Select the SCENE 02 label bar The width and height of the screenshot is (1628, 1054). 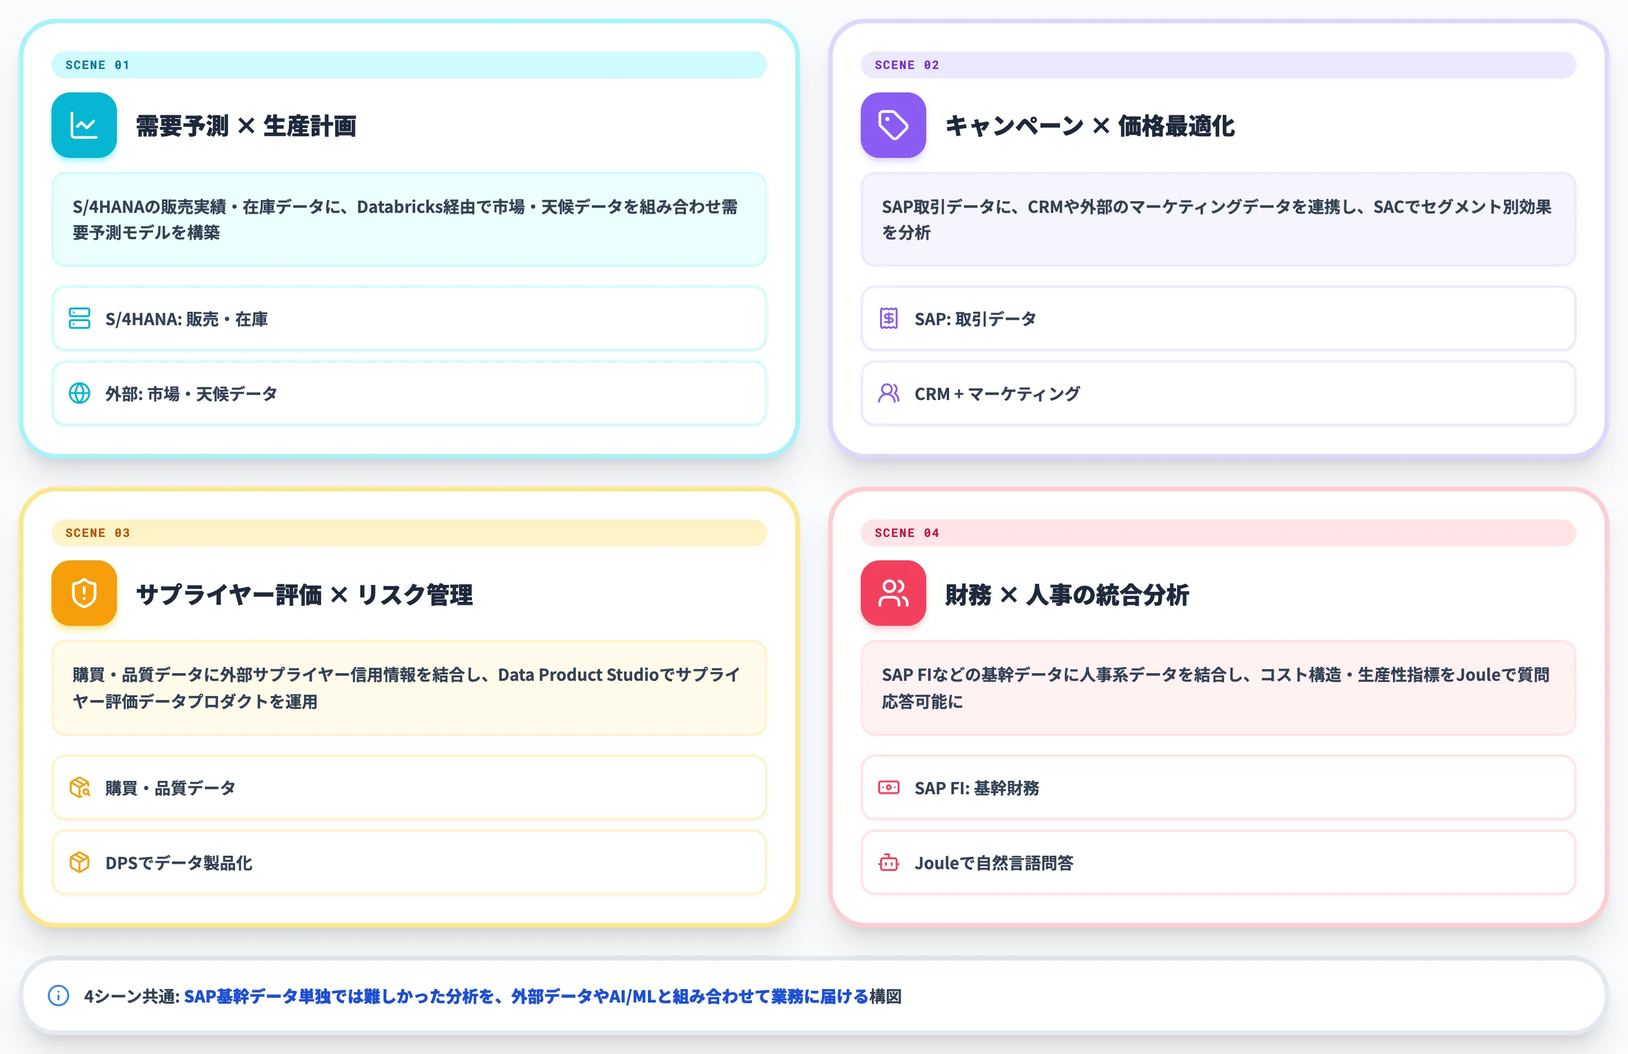coord(1218,65)
